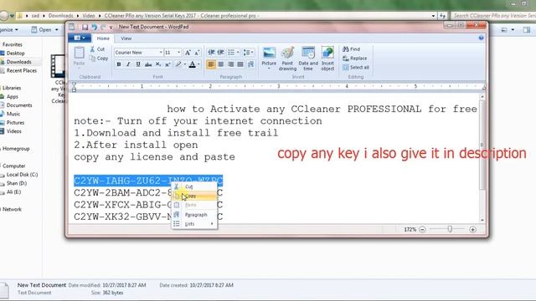Open the line spacing dropdown

click(x=248, y=52)
